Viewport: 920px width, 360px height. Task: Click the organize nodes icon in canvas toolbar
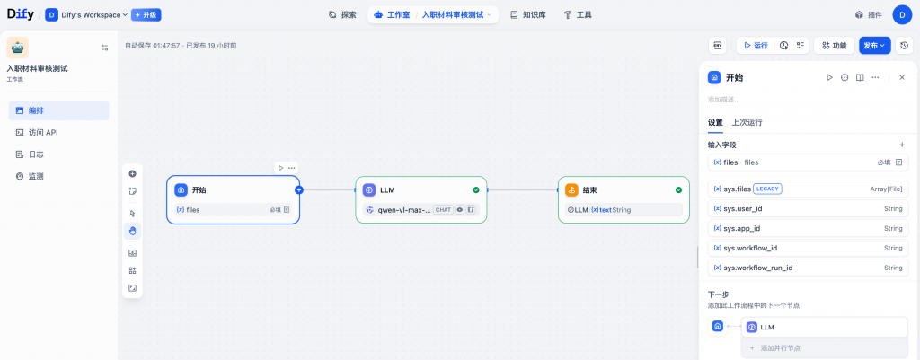[133, 270]
